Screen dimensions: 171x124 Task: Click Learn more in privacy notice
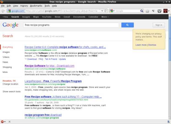(141, 45)
